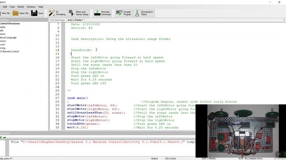Open the Help menu
The width and height of the screenshot is (286, 160).
pyautogui.click(x=41, y=7)
